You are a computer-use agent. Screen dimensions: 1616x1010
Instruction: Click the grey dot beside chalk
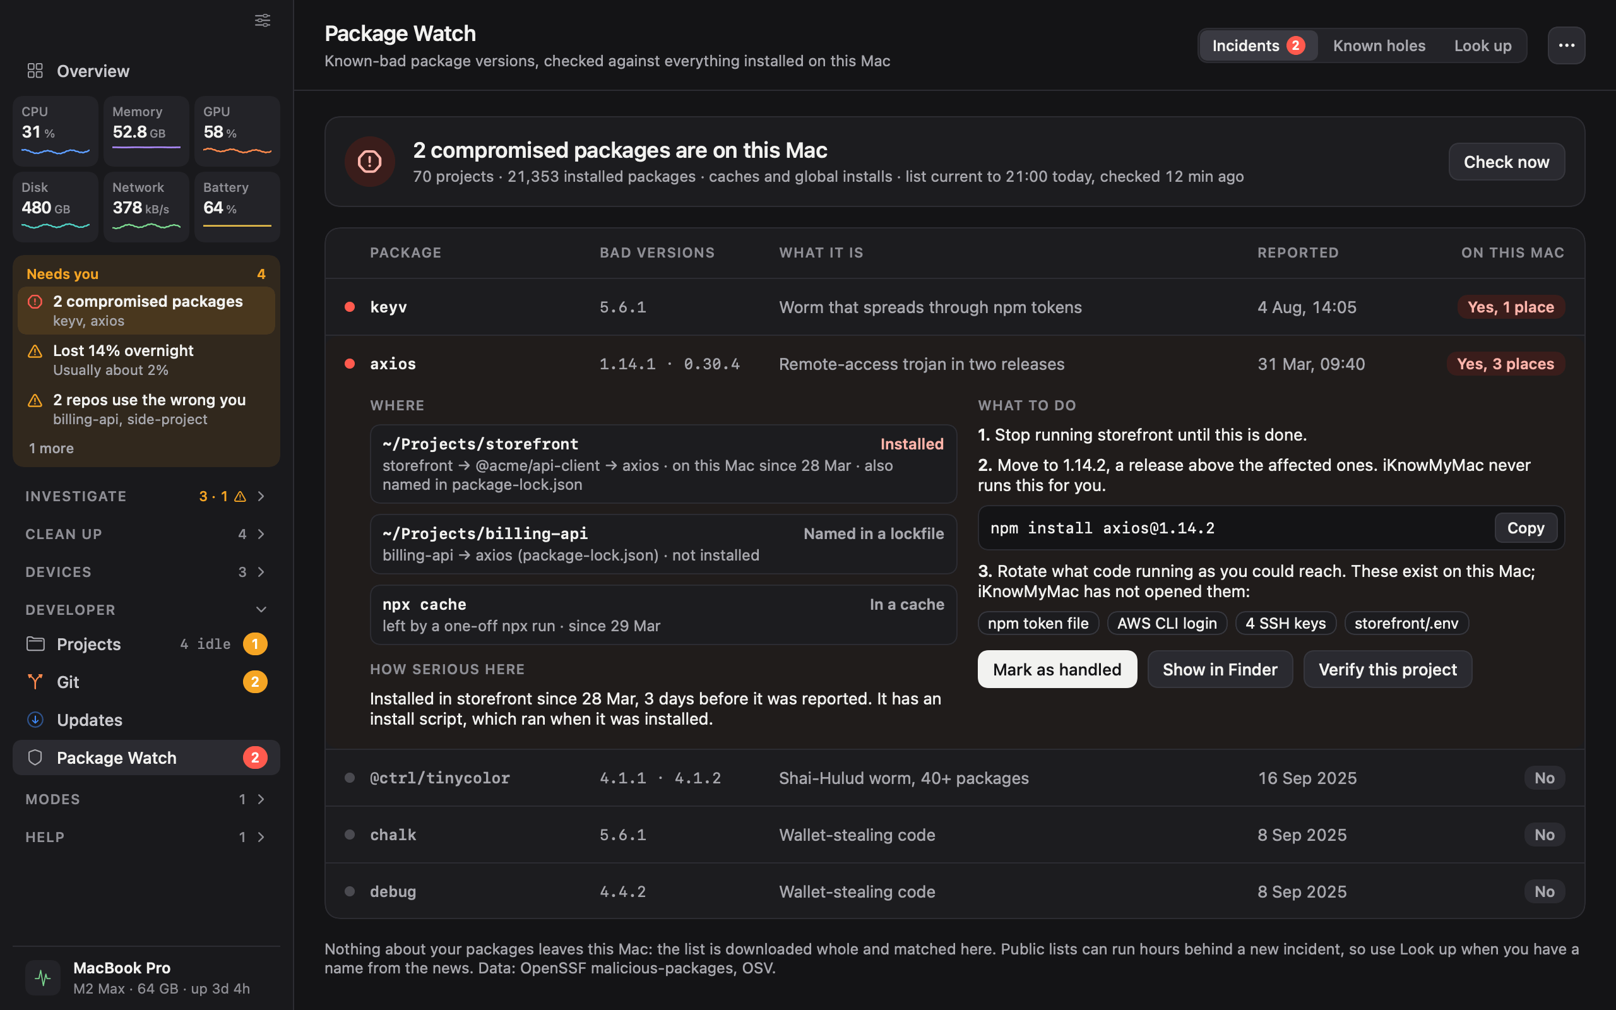coord(349,835)
